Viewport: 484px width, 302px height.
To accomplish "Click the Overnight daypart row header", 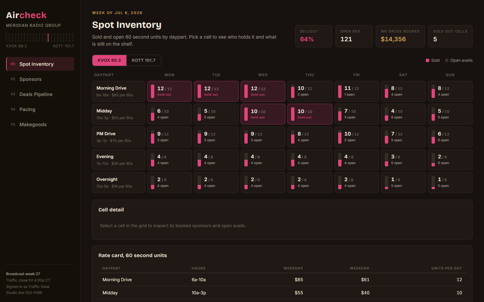I will pos(119,183).
